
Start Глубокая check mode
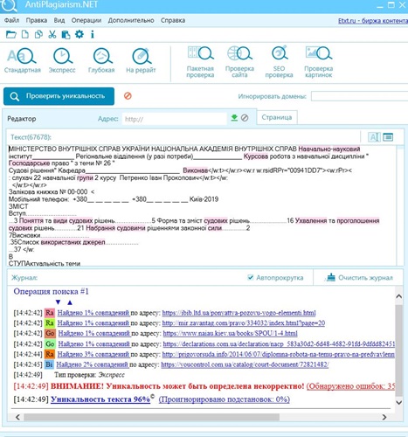click(x=101, y=60)
